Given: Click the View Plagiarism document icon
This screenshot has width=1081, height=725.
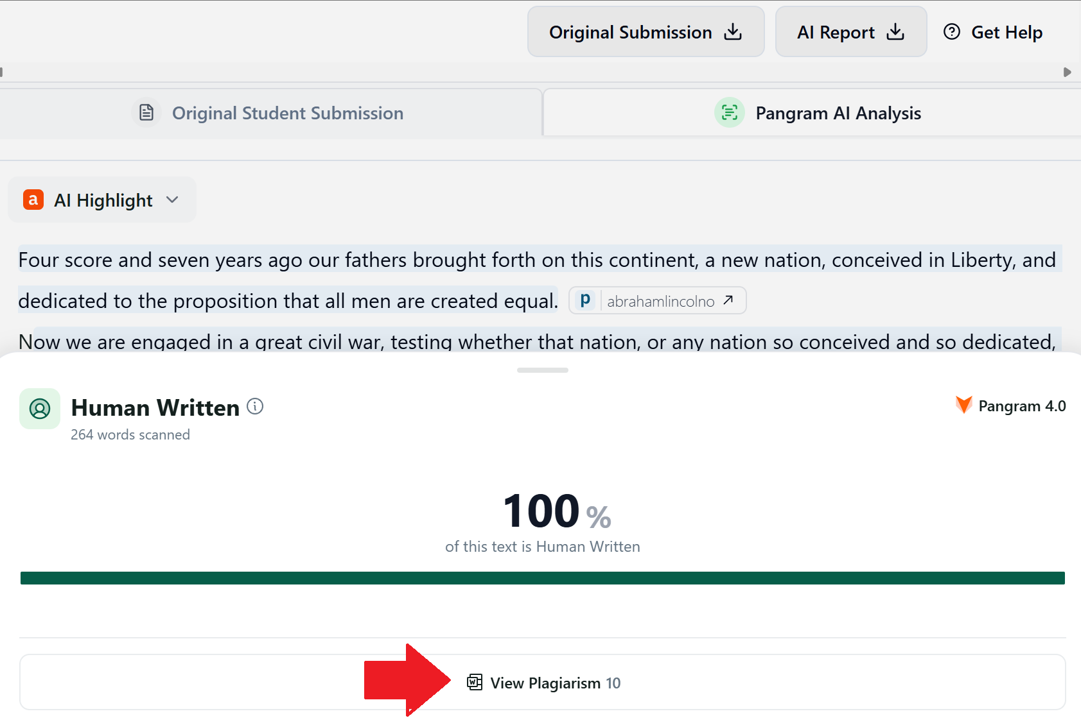Looking at the screenshot, I should pyautogui.click(x=475, y=682).
